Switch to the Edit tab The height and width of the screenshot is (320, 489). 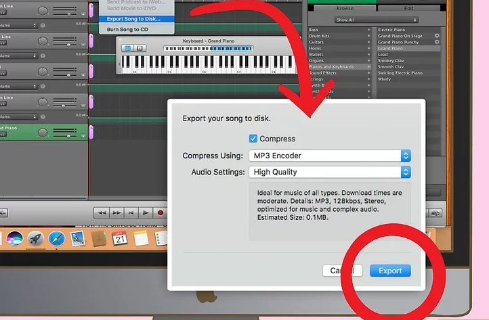(x=408, y=8)
